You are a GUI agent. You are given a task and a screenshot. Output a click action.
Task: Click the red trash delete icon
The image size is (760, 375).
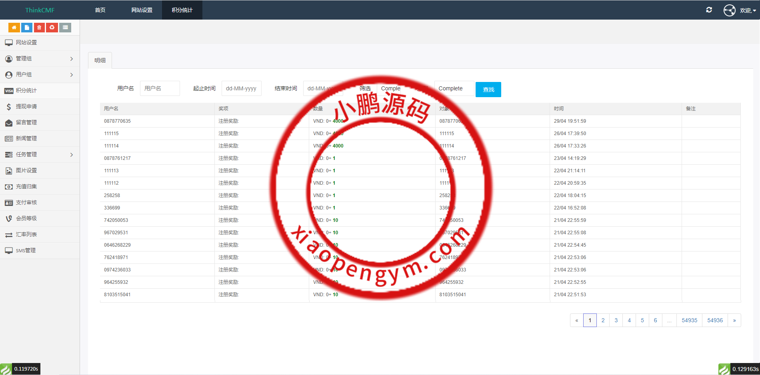(39, 27)
